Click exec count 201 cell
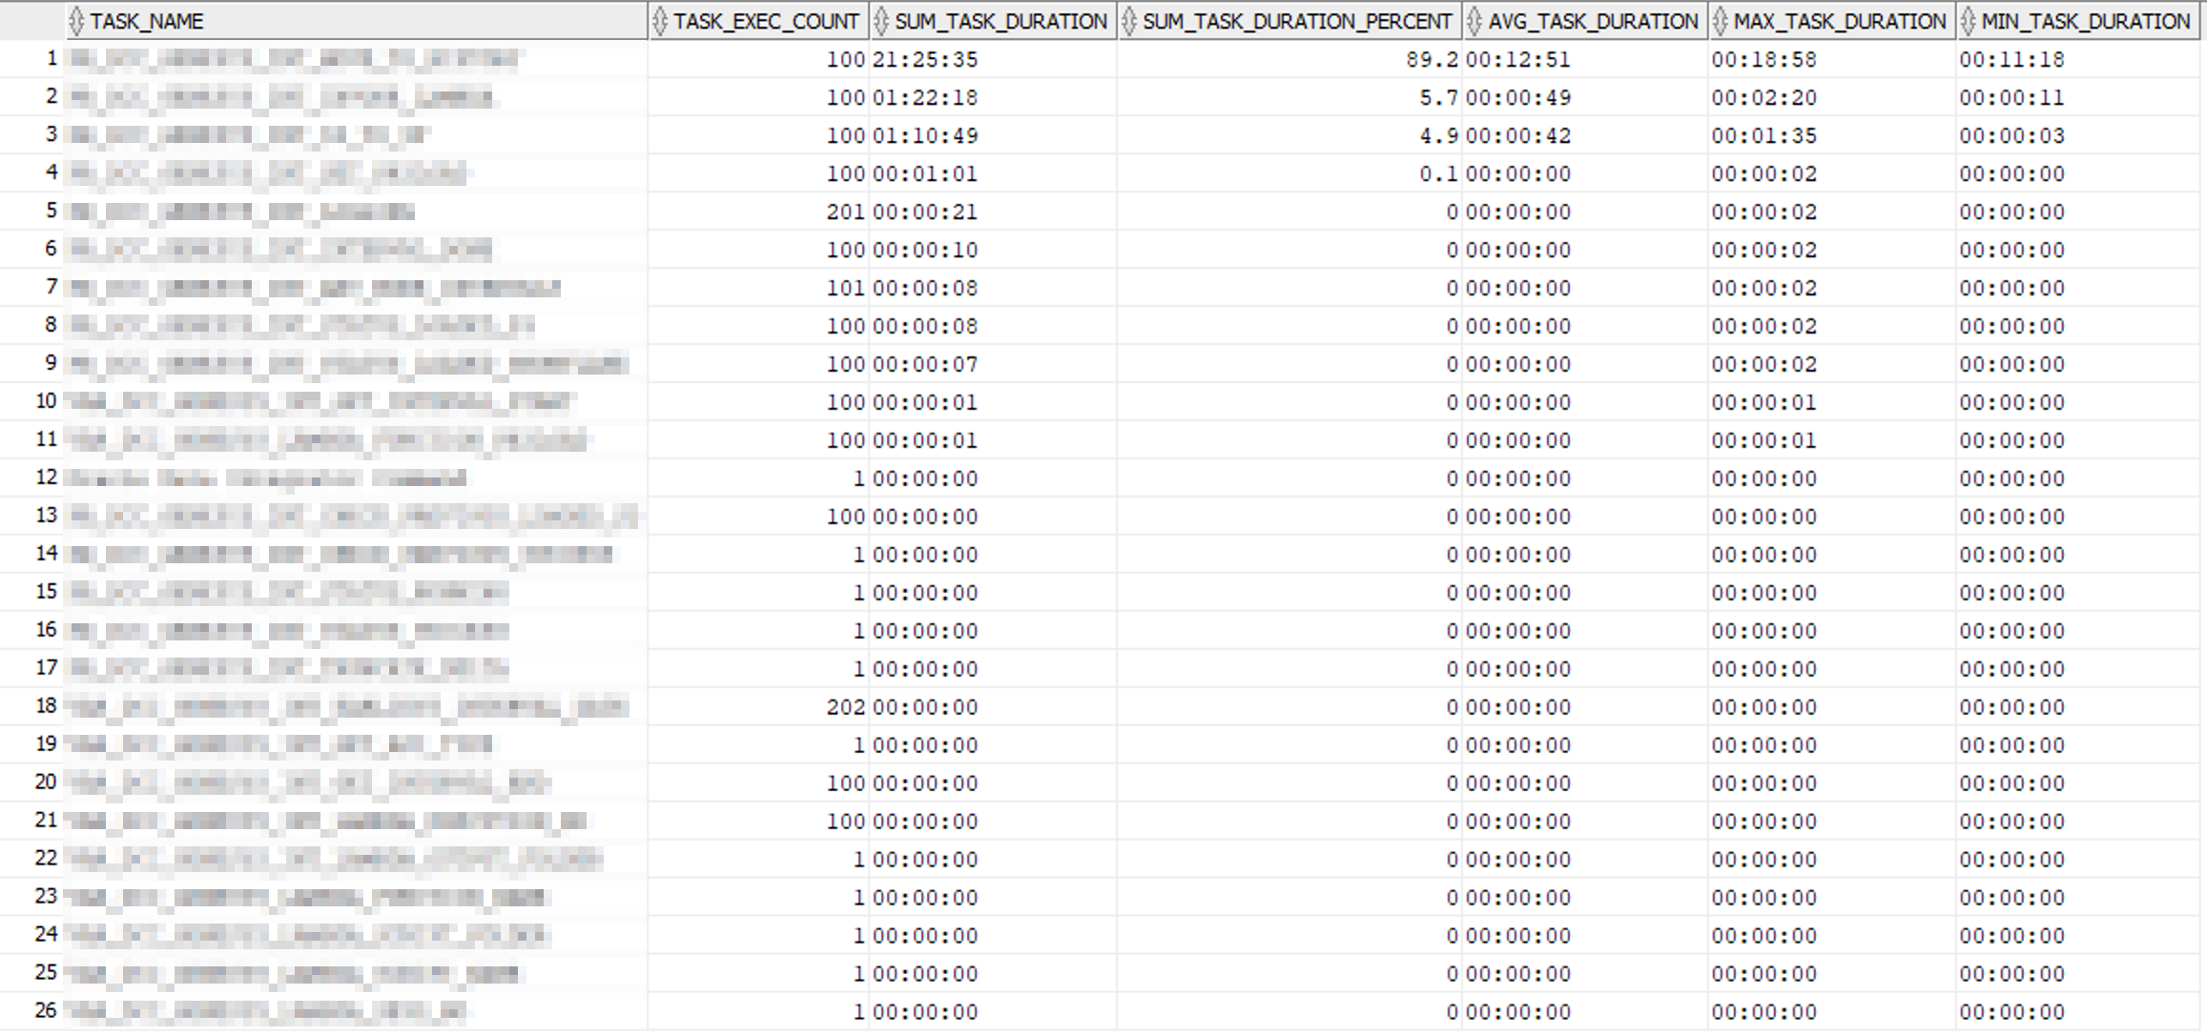2207x1035 pixels. (x=845, y=213)
